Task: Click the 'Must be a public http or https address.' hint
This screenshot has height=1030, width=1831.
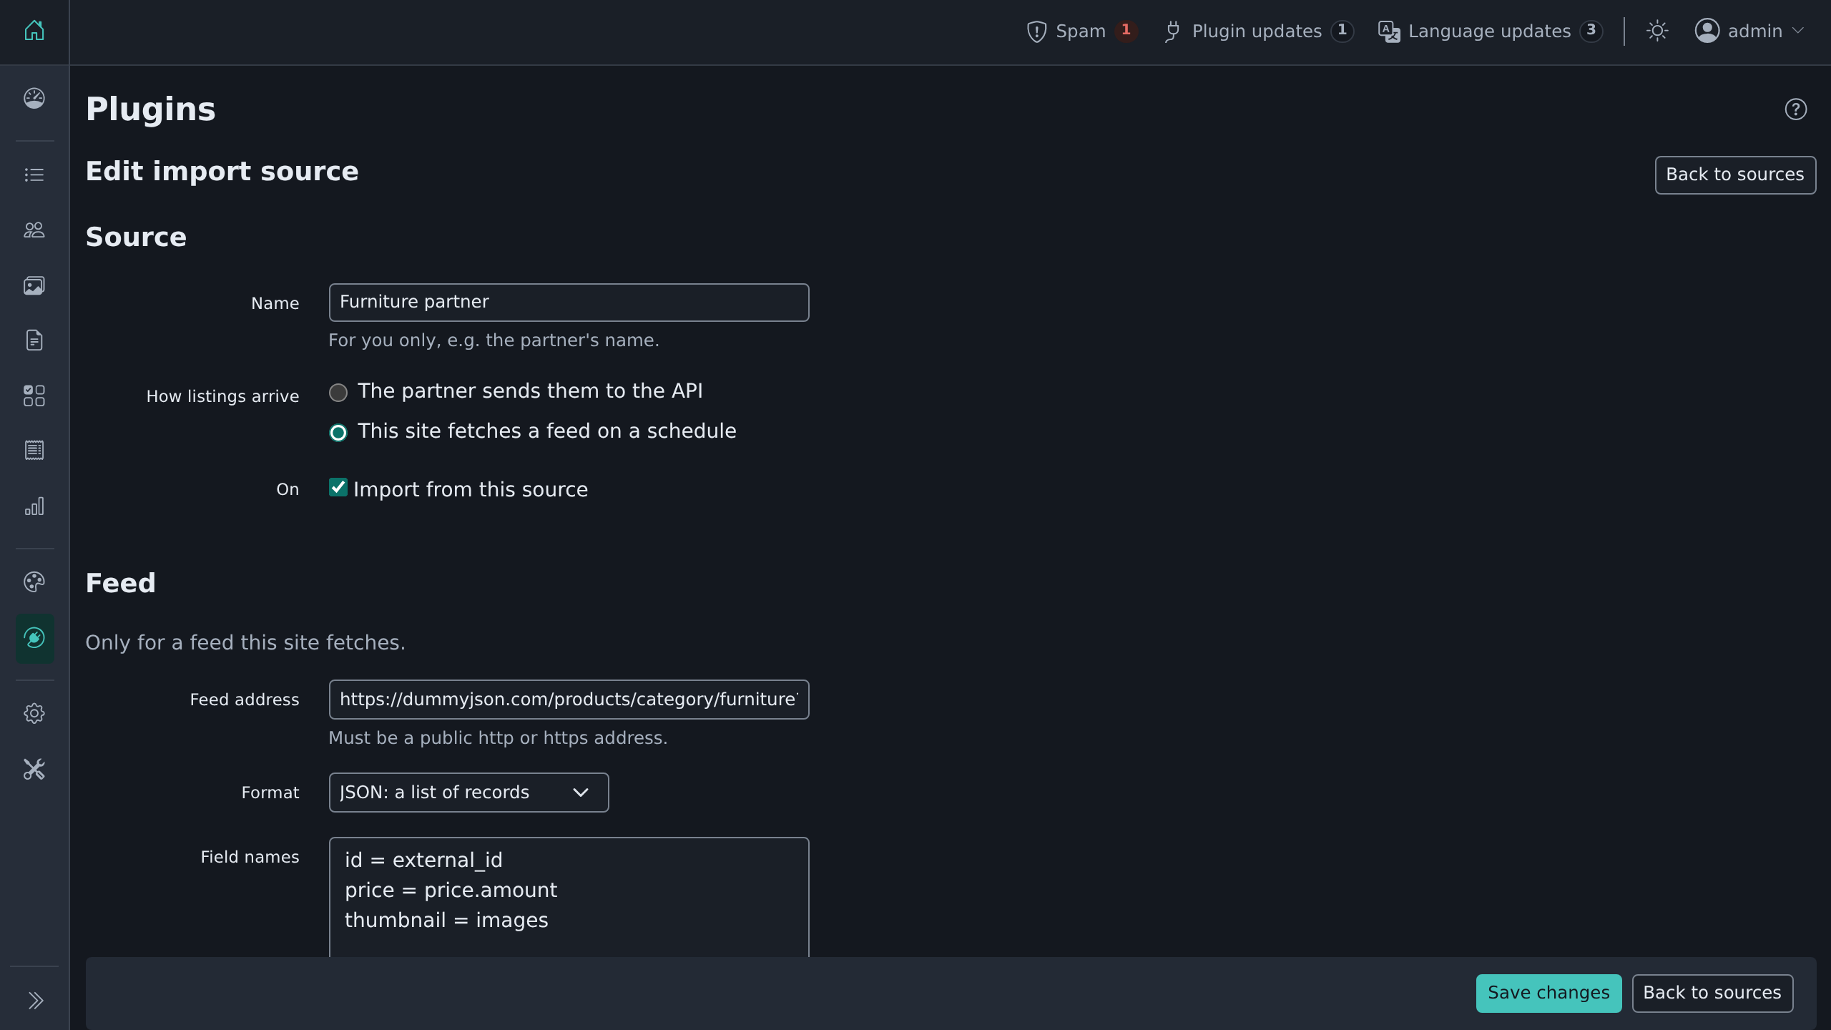Action: [x=498, y=738]
